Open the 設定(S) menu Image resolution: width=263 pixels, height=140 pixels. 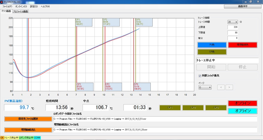point(34,6)
